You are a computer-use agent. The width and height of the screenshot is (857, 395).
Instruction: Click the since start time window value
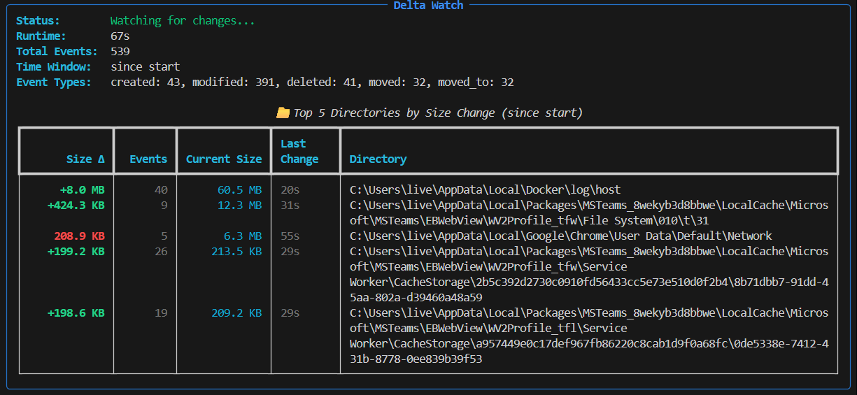point(145,67)
